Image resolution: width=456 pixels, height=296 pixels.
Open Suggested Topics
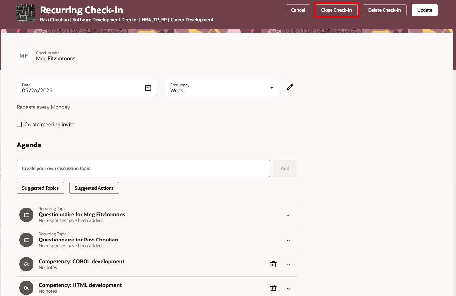pos(40,188)
